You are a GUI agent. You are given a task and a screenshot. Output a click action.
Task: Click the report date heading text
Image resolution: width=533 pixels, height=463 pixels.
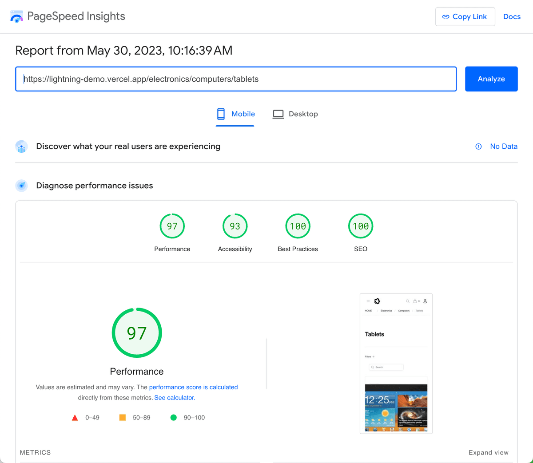124,51
